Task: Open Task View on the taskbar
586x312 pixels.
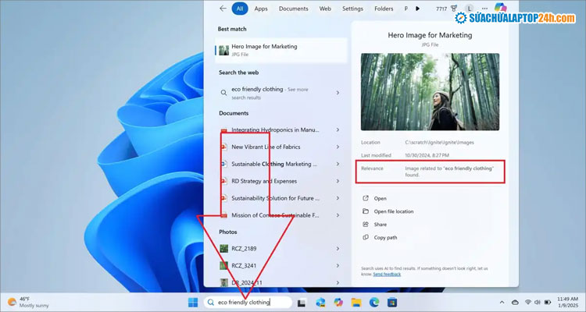Action: [302, 303]
